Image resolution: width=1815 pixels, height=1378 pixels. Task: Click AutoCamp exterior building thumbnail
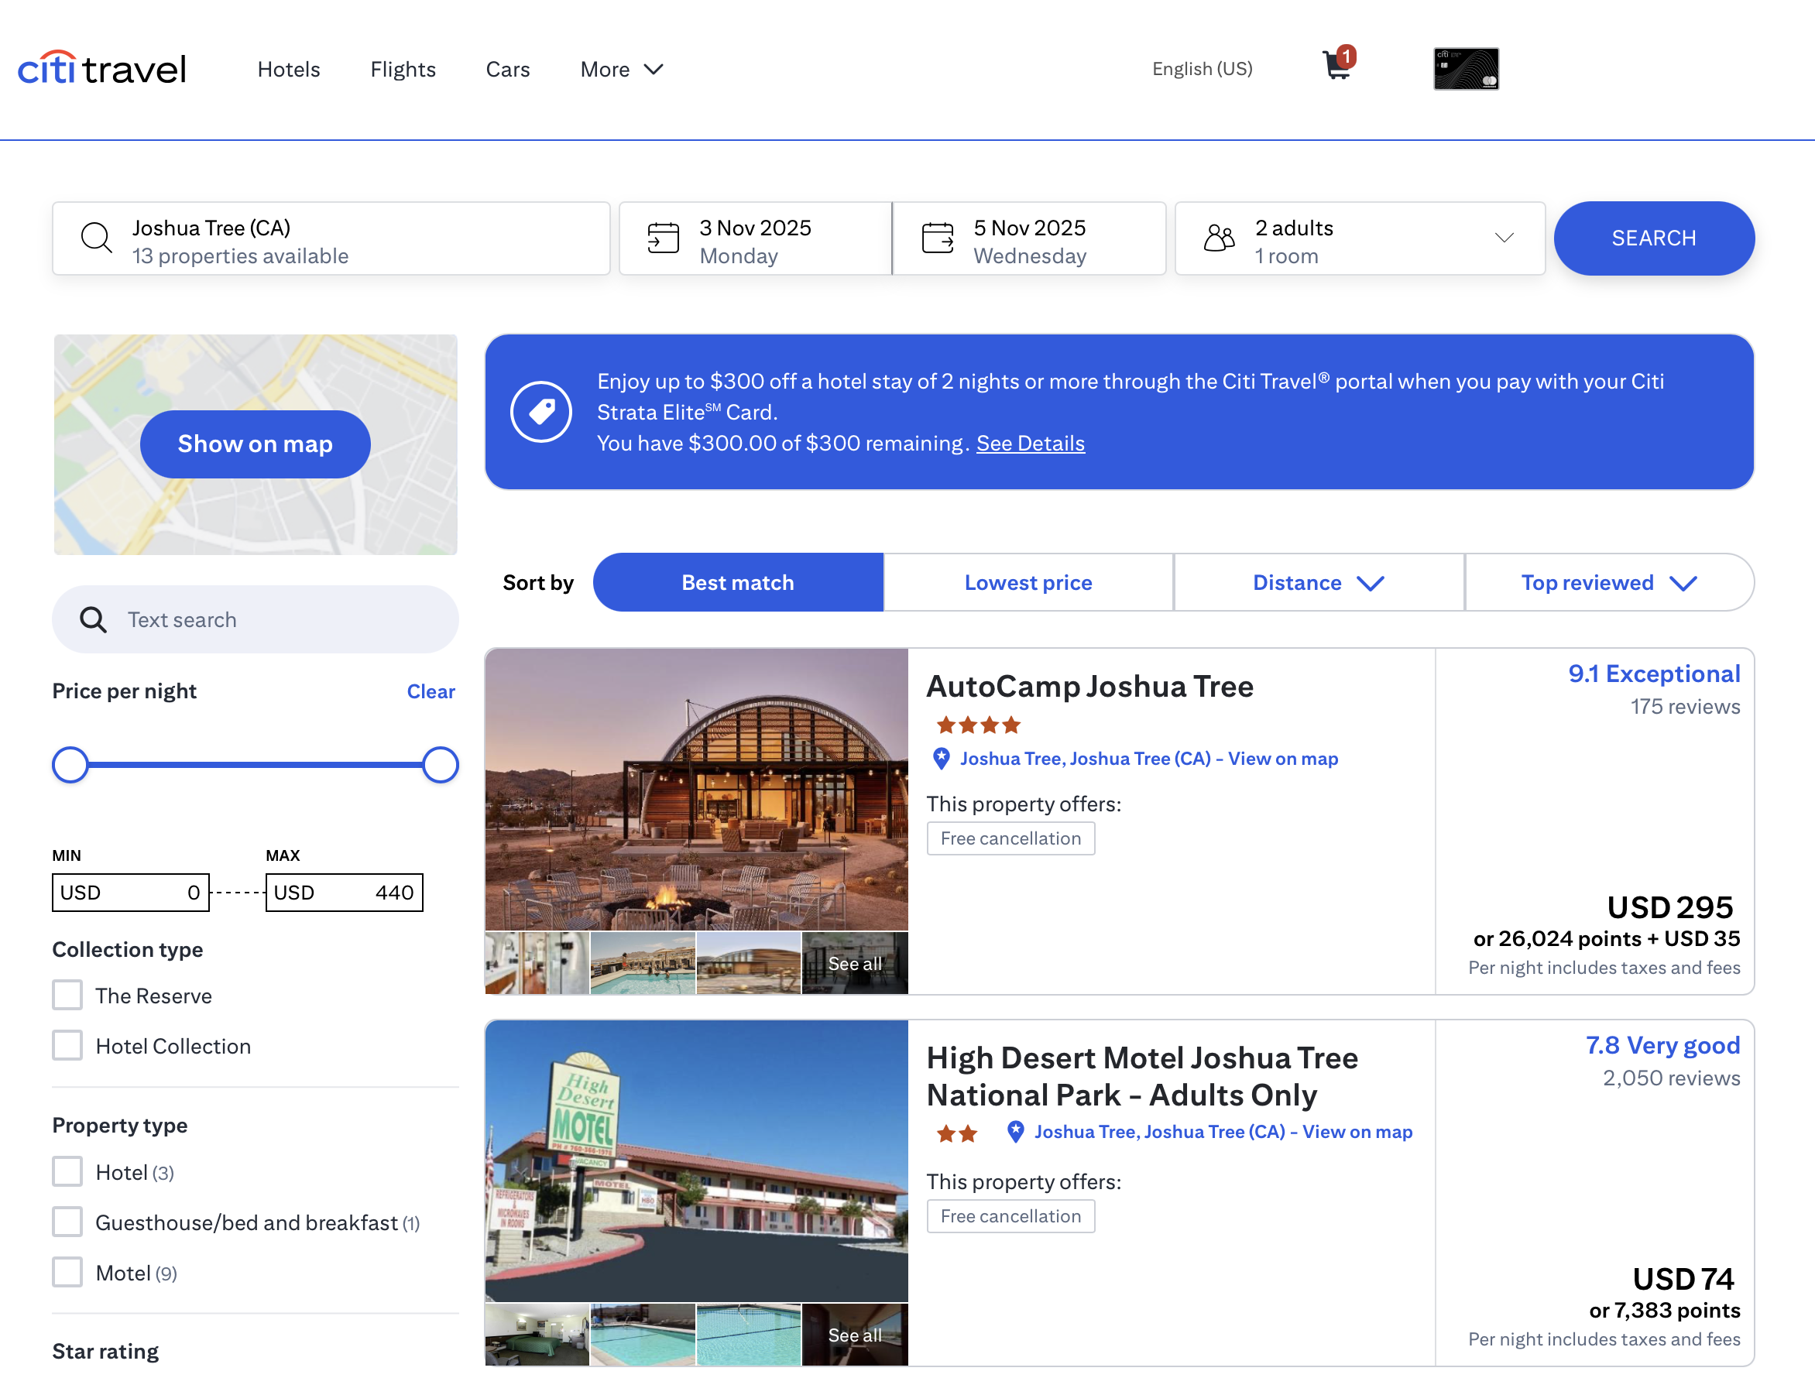click(x=748, y=964)
